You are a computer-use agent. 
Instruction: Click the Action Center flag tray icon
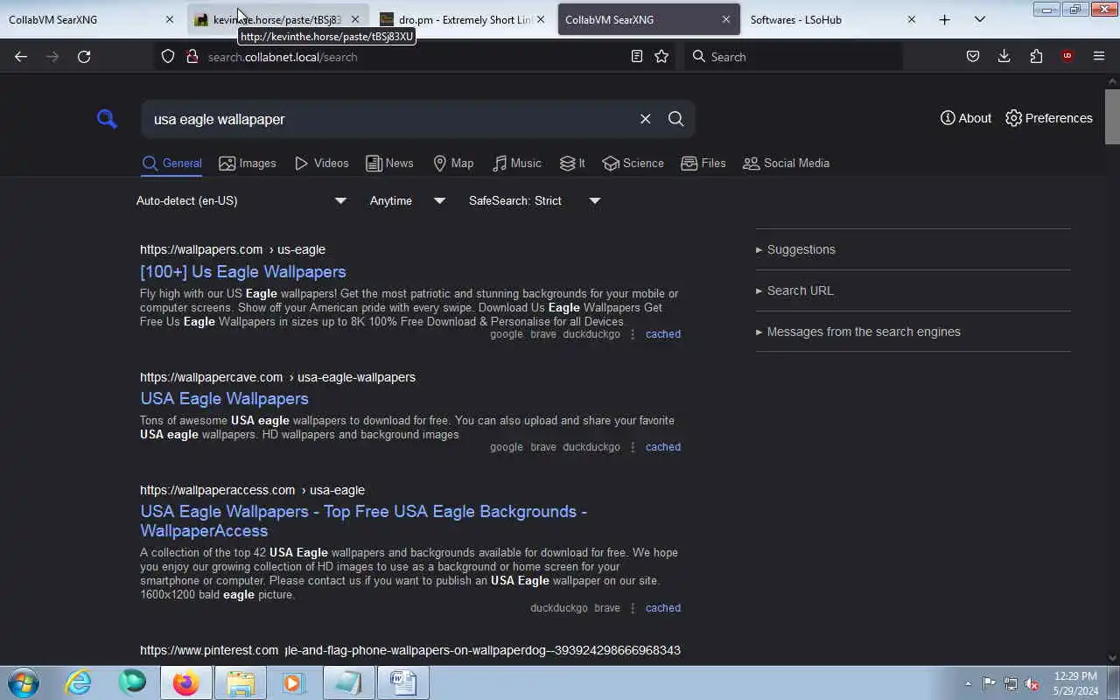click(989, 683)
